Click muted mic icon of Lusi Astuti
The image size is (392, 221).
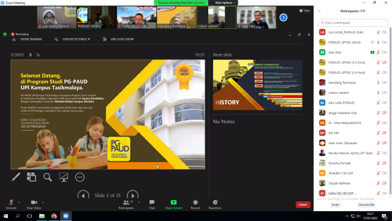point(379,33)
